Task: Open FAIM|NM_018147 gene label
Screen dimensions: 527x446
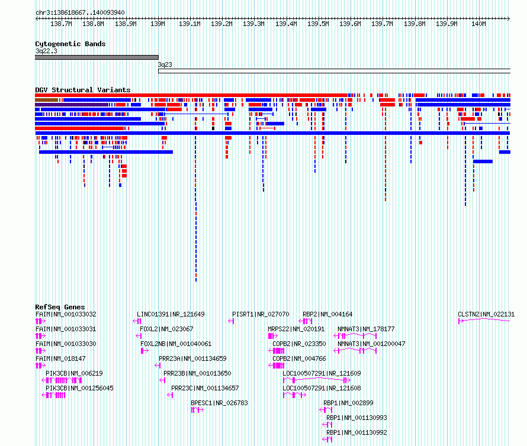Action: (x=60, y=358)
